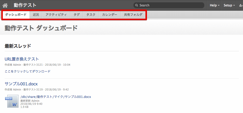Image resolution: width=243 pixels, height=113 pixels.
Task: Open the /db/share/動作テスト/マイク/サンプル001.docx path link
Action: pyautogui.click(x=56, y=97)
